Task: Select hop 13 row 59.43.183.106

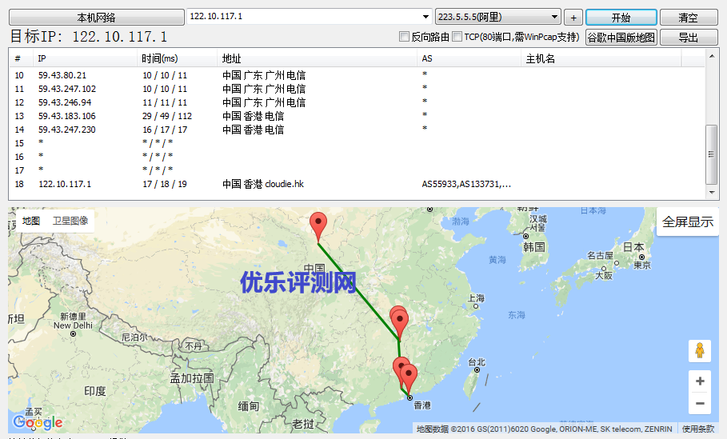Action: click(357, 116)
